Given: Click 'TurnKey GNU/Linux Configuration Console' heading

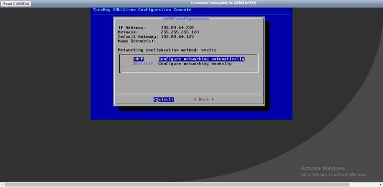Looking at the screenshot, I should click(x=142, y=10).
